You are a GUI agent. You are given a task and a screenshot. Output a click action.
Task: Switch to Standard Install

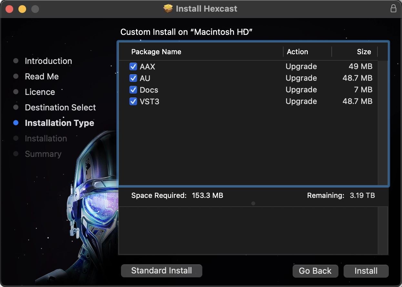(x=161, y=271)
